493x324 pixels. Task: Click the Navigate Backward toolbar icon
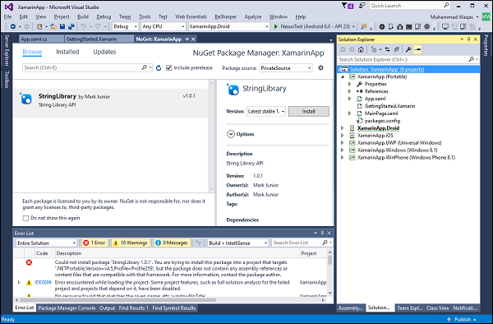click(x=13, y=26)
